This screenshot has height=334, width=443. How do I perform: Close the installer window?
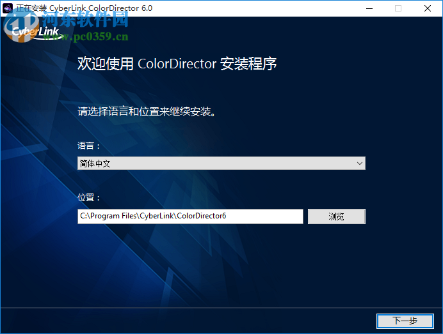point(428,8)
